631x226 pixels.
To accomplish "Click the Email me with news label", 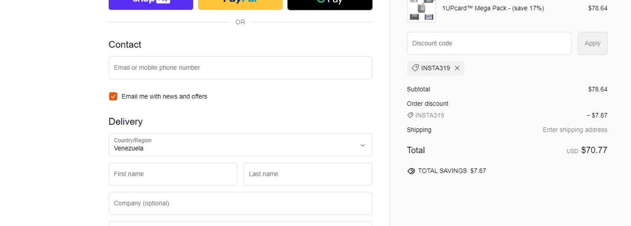I will 164,96.
